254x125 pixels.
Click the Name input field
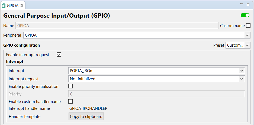117,26
